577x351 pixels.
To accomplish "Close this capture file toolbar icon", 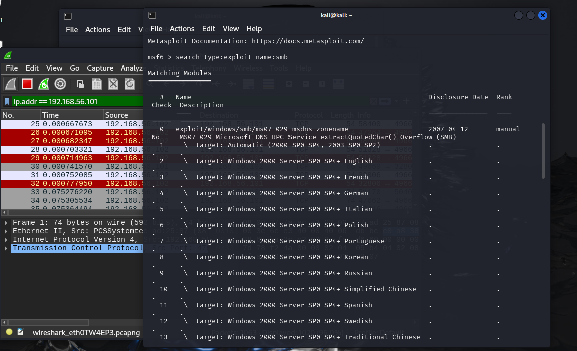I will tap(113, 84).
